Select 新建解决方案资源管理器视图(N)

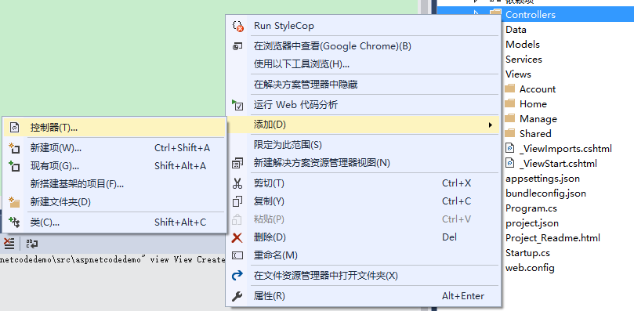point(364,163)
